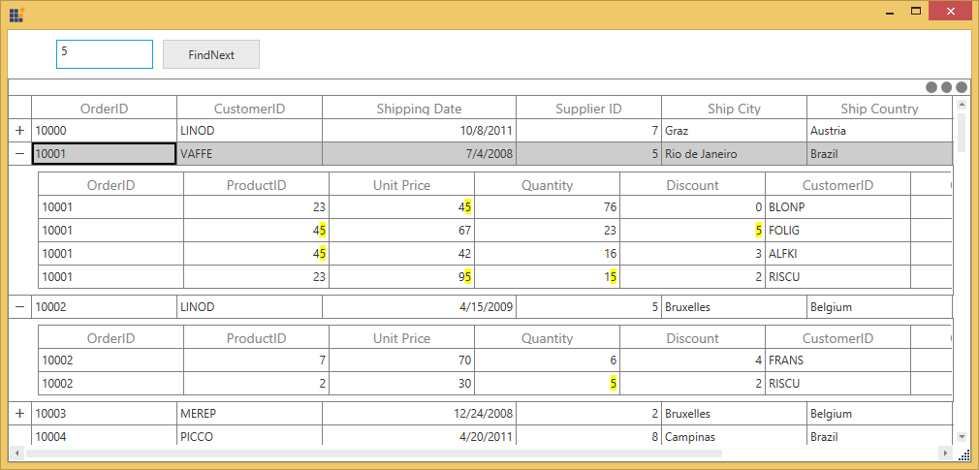Minimize the window
The width and height of the screenshot is (979, 470).
[x=890, y=13]
